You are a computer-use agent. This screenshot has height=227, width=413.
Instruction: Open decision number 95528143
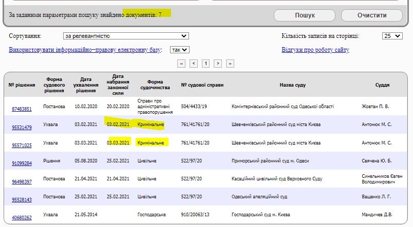tap(22, 199)
